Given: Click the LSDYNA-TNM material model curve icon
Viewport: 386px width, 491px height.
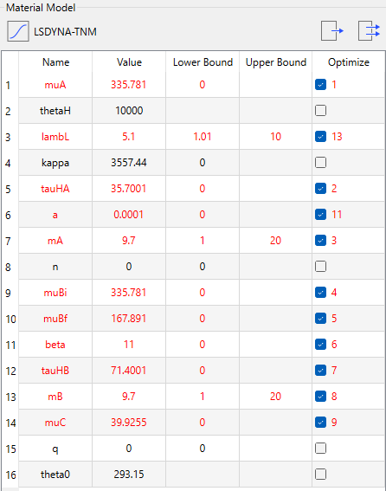Looking at the screenshot, I should (18, 31).
